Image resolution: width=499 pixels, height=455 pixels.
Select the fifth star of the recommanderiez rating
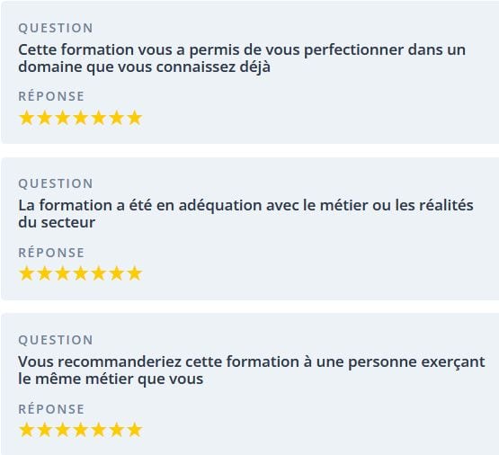pos(99,430)
